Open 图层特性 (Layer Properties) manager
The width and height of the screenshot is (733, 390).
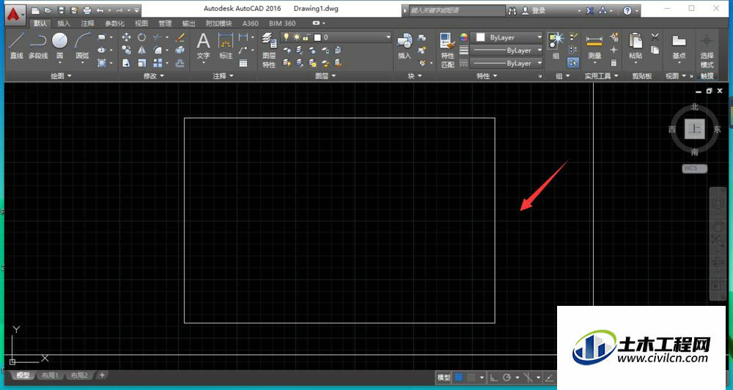[x=269, y=50]
